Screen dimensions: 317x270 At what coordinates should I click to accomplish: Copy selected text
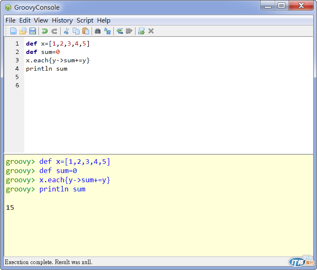coord(76,31)
